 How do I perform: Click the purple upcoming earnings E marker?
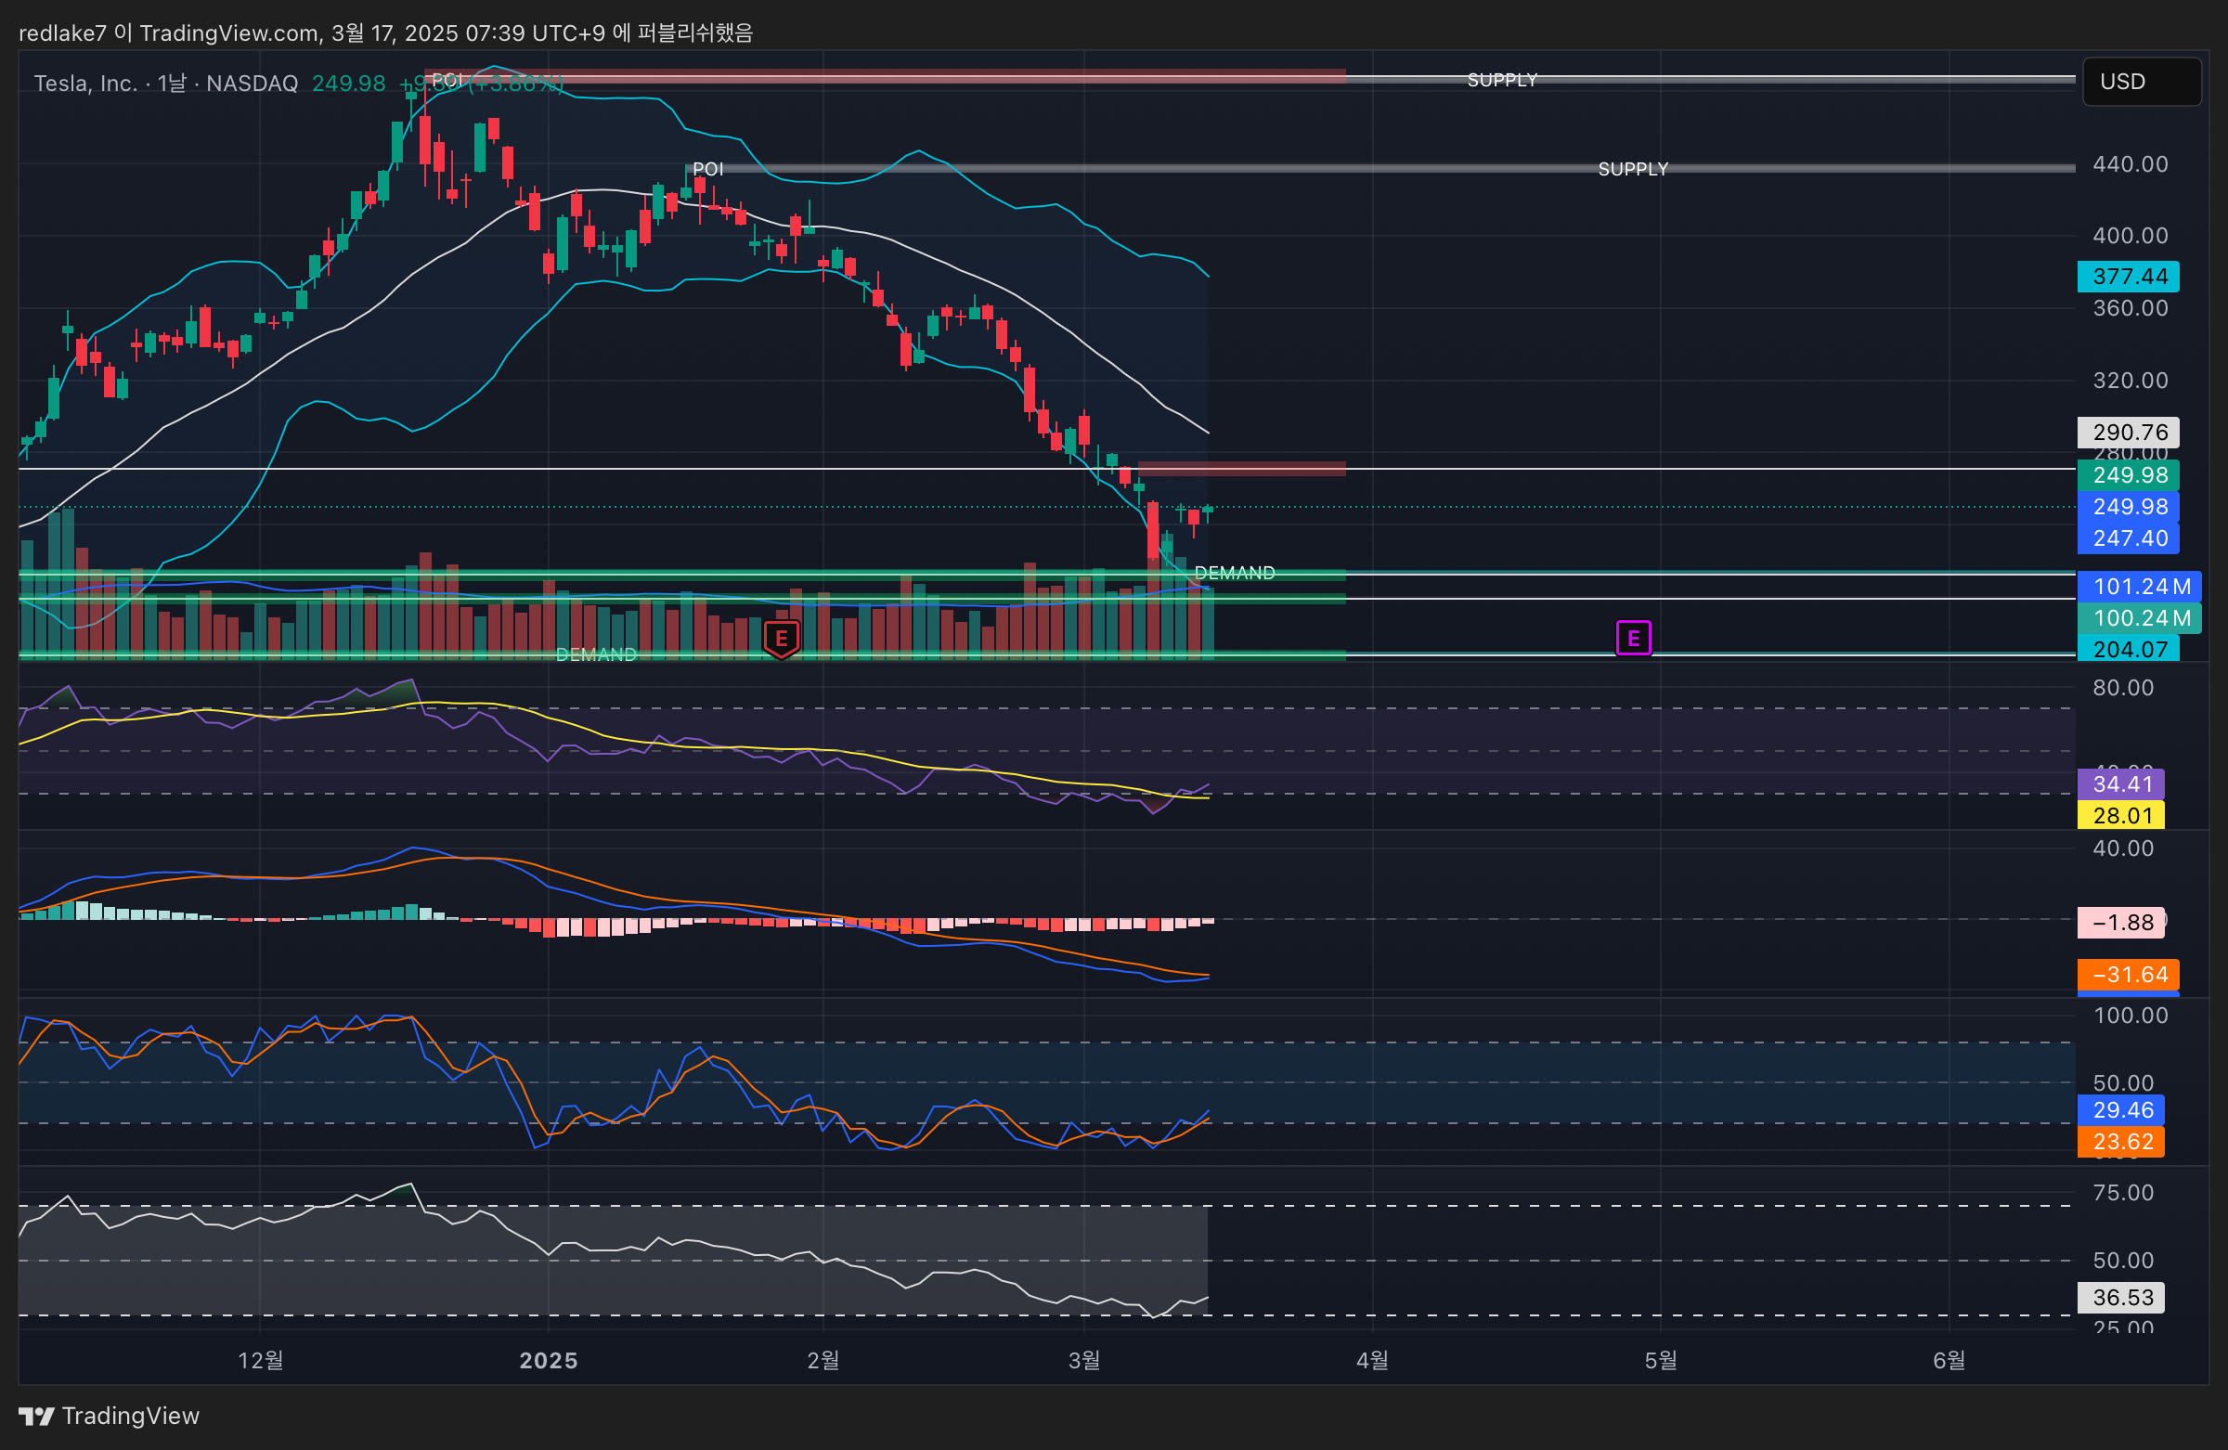pyautogui.click(x=1633, y=639)
